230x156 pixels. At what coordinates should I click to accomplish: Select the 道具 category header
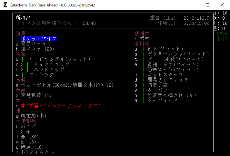[21, 34]
